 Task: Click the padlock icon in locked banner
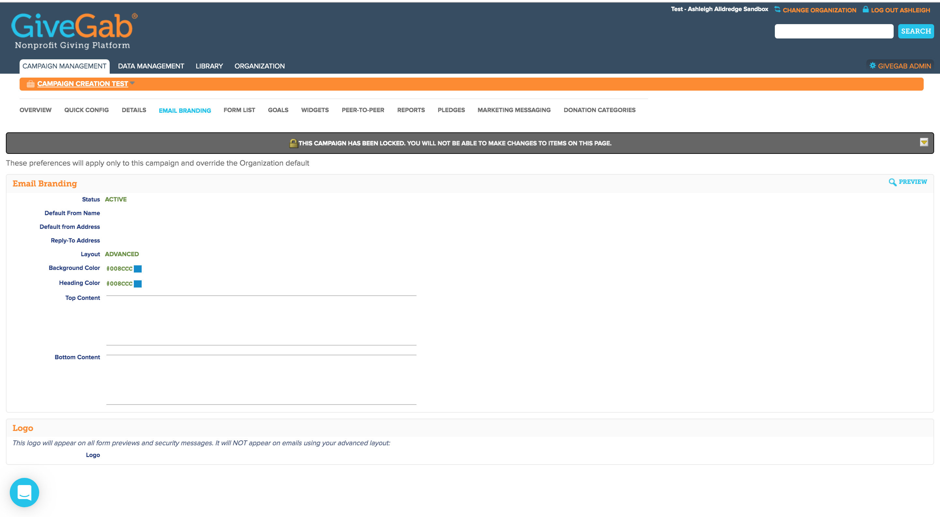click(x=293, y=143)
